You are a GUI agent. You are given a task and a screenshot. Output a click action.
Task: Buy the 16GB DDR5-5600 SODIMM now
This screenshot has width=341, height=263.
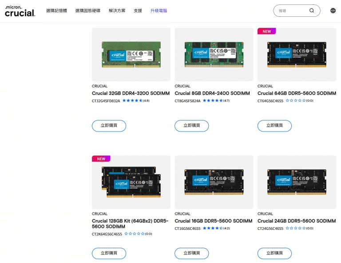(x=192, y=253)
